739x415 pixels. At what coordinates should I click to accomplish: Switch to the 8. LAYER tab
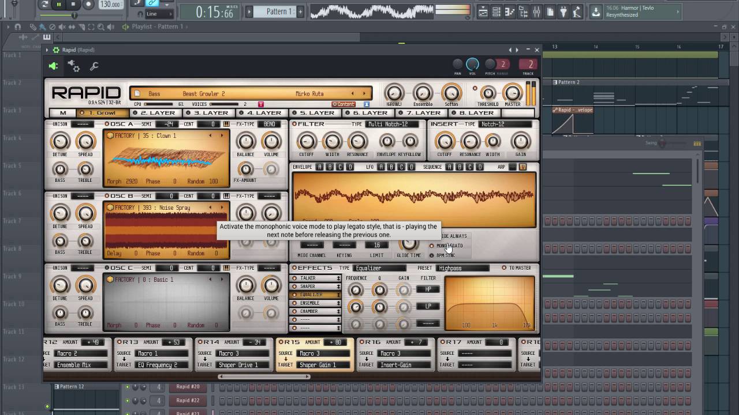(474, 113)
